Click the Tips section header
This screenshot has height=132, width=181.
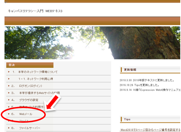click(x=150, y=119)
